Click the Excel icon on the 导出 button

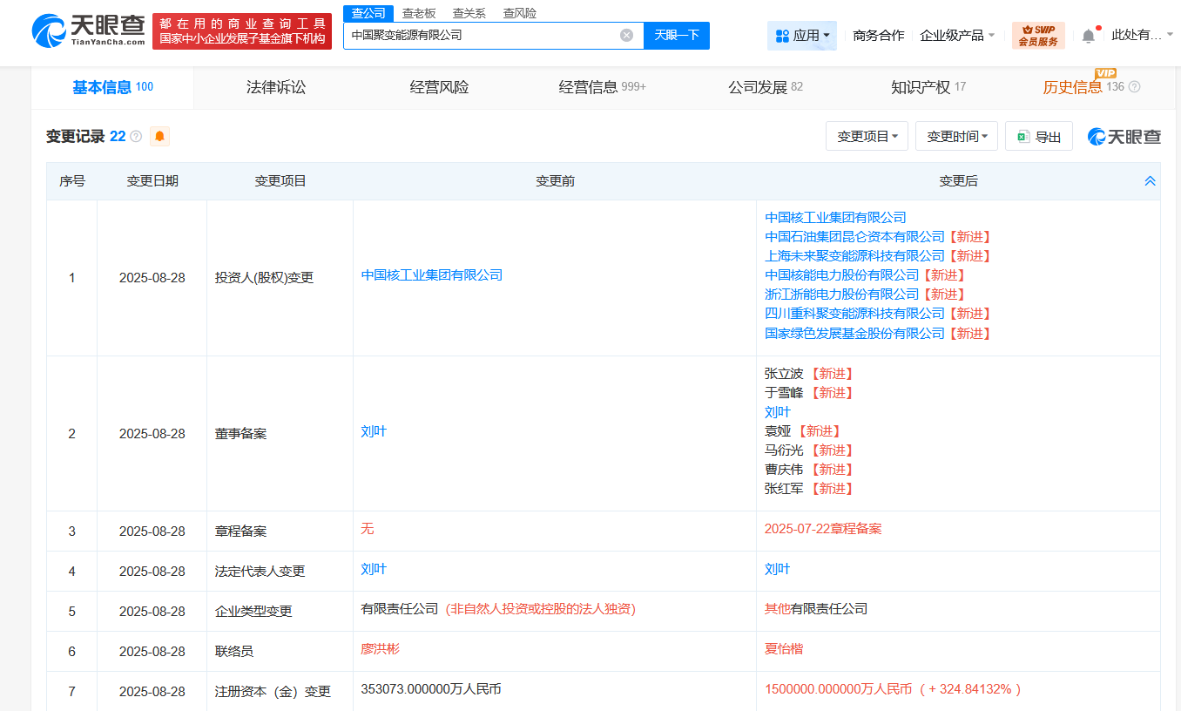[x=1024, y=136]
